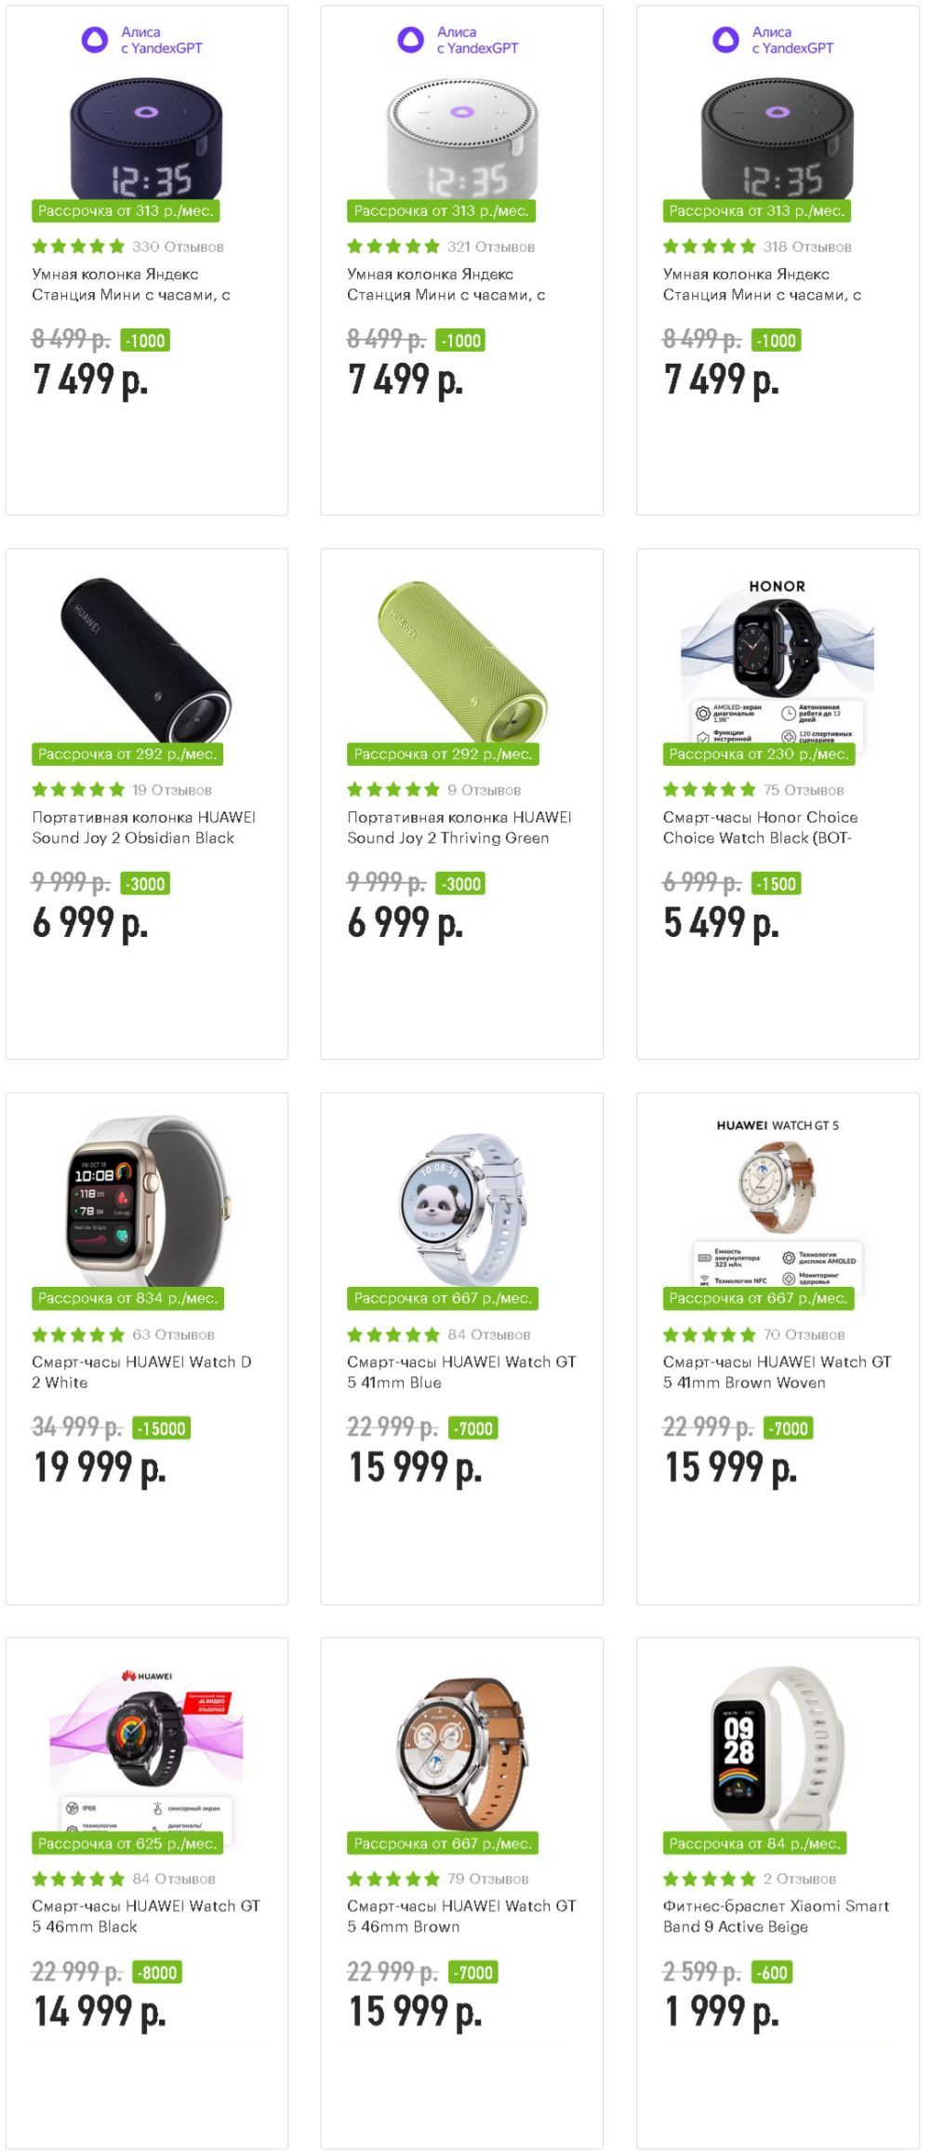View 330 reviews of the Yandex speaker
Image resolution: width=930 pixels, height=2155 pixels.
178,247
